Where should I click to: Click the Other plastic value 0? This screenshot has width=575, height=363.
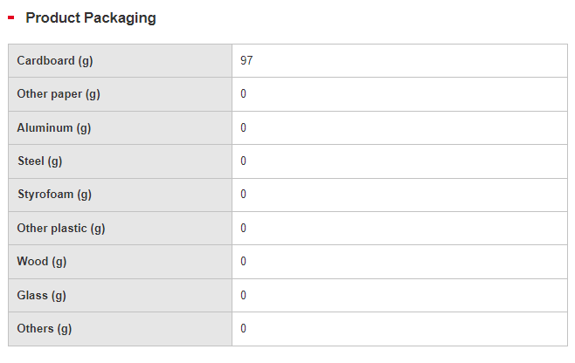244,229
